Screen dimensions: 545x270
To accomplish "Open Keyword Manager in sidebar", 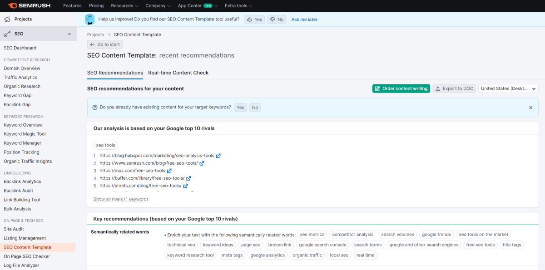I will 22,143.
